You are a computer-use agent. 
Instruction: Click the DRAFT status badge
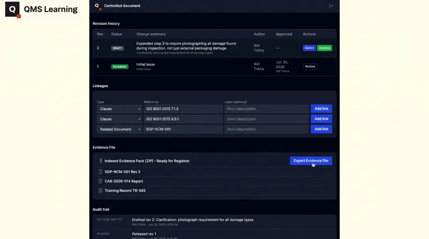pos(117,48)
